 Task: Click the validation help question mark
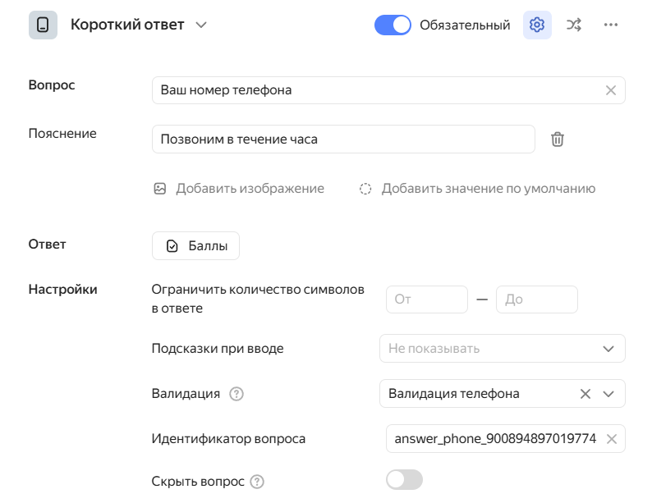(x=236, y=394)
